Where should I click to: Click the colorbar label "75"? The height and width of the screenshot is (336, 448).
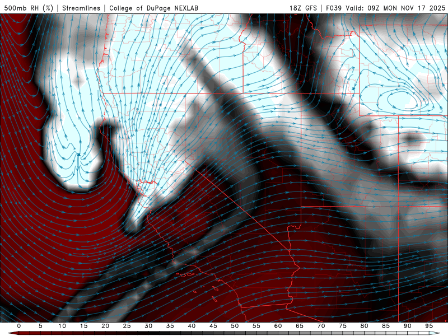[x=343, y=326]
